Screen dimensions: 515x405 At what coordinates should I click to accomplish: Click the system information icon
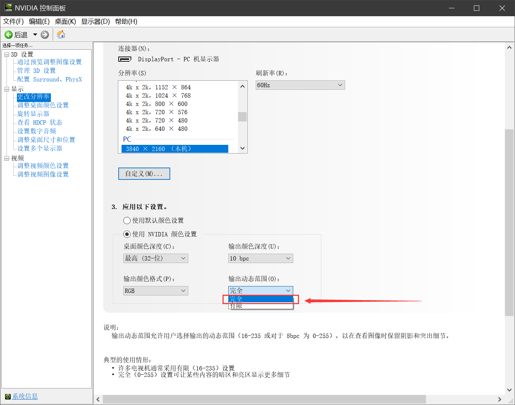click(8, 397)
